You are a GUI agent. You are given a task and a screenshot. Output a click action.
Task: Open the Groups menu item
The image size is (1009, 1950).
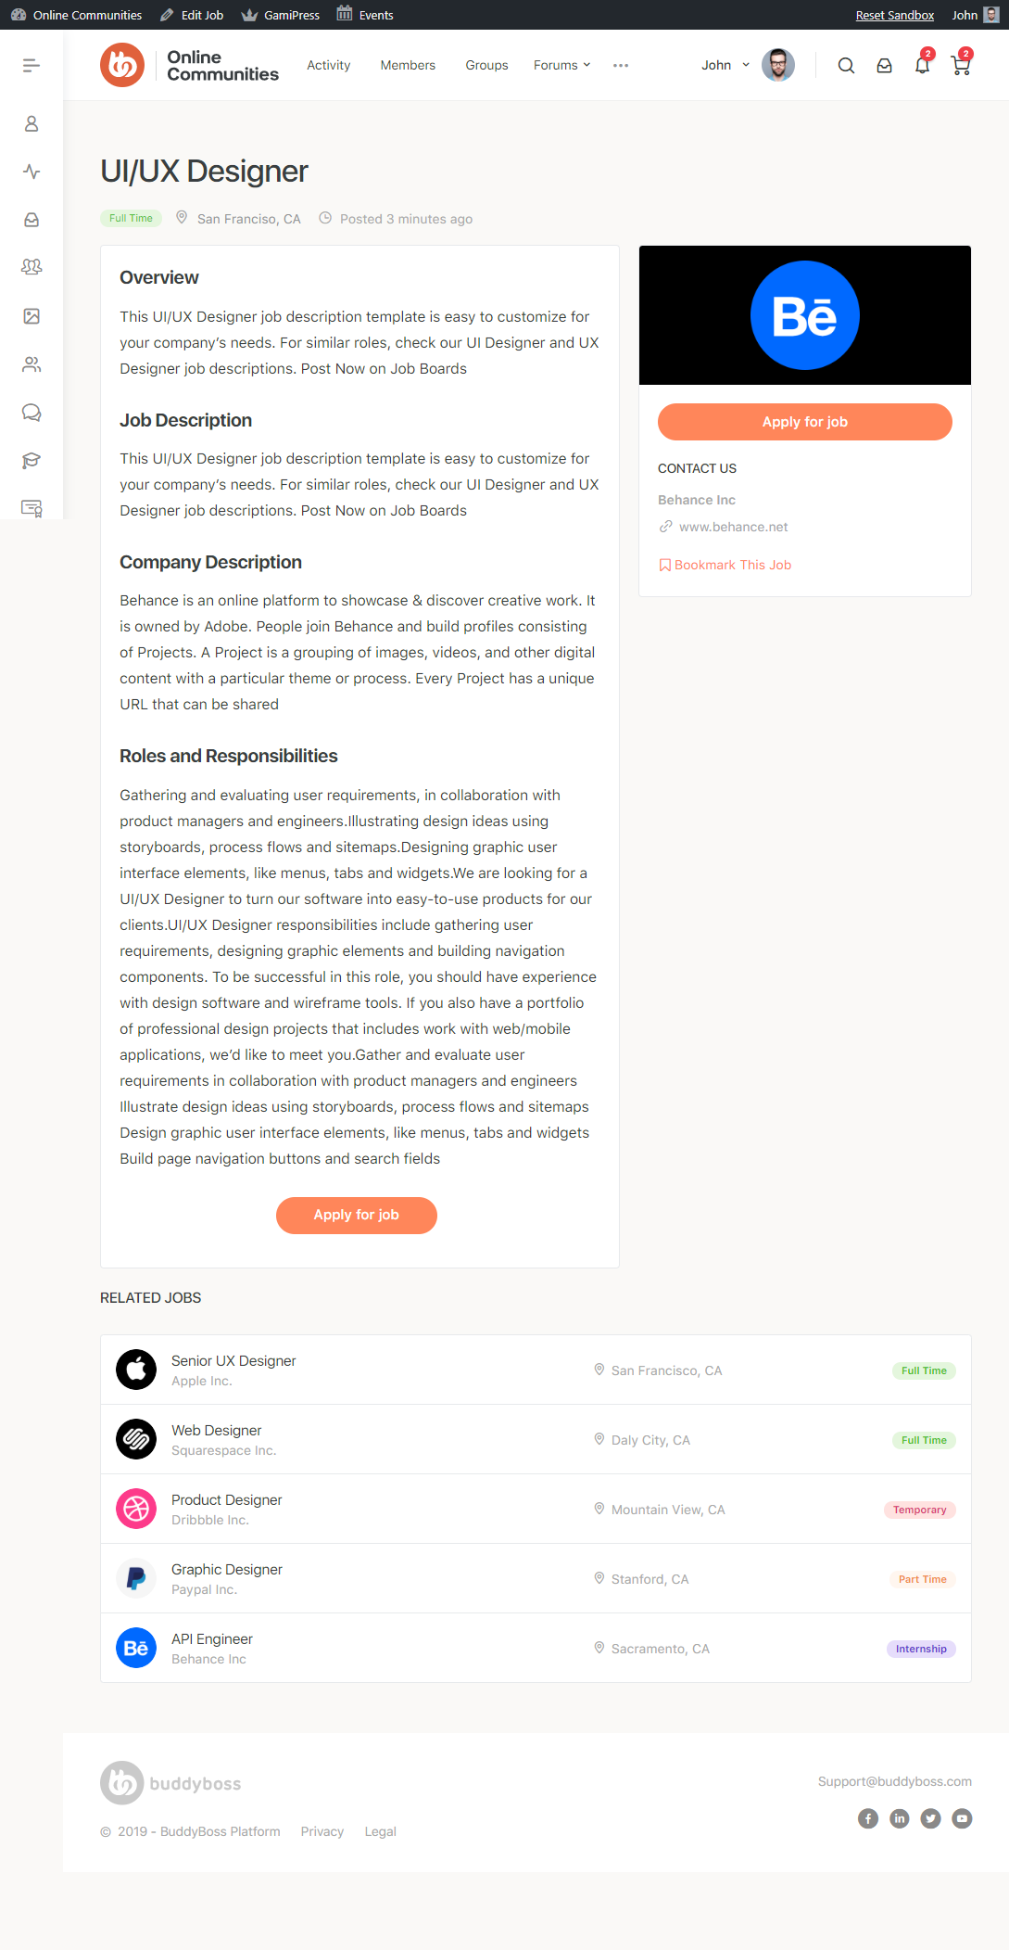point(486,66)
